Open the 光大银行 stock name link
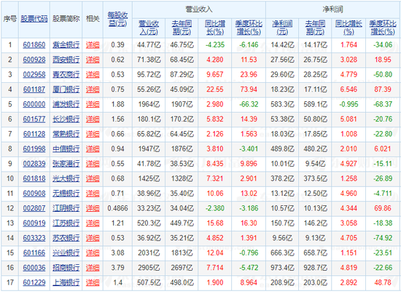Viewport: 401px width, 294px height. tap(66, 178)
